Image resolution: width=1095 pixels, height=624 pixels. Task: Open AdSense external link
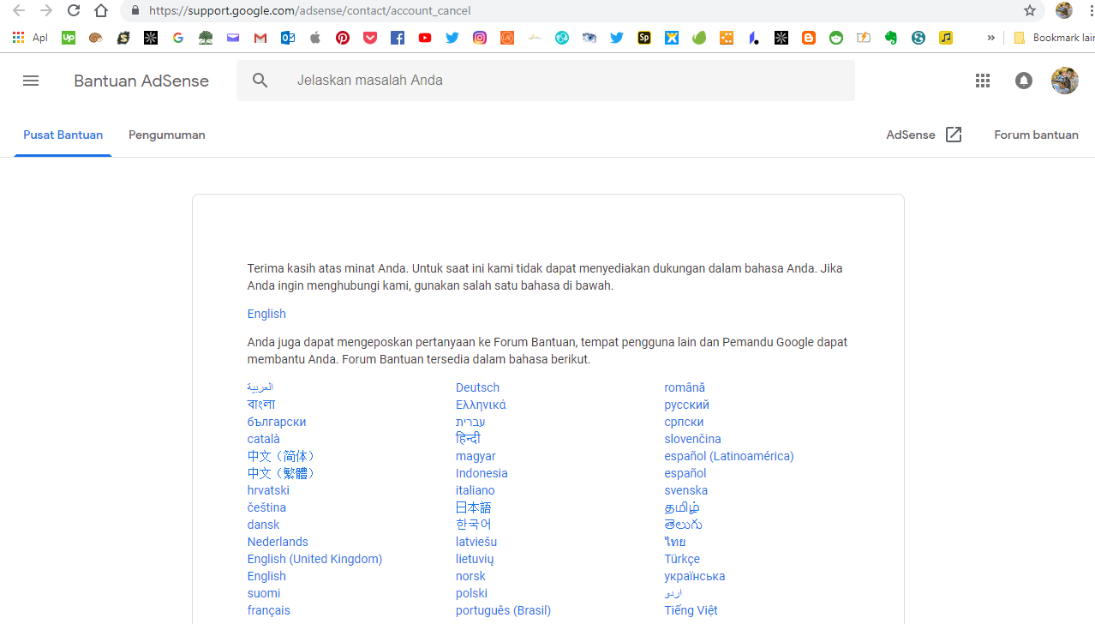[924, 135]
